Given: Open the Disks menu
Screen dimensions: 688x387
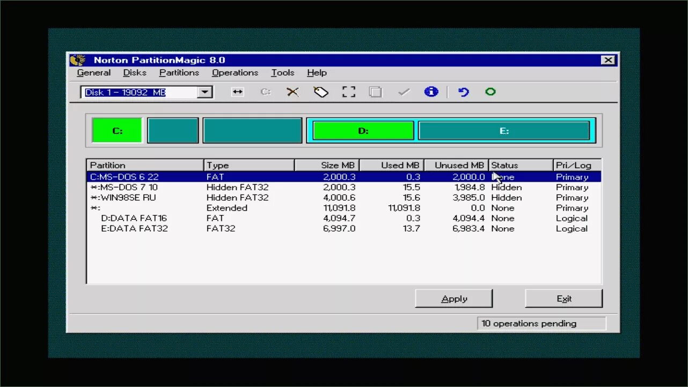Looking at the screenshot, I should (135, 73).
